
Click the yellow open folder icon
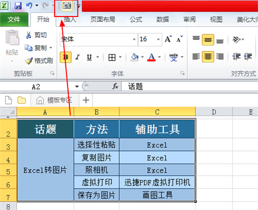click(x=22, y=100)
